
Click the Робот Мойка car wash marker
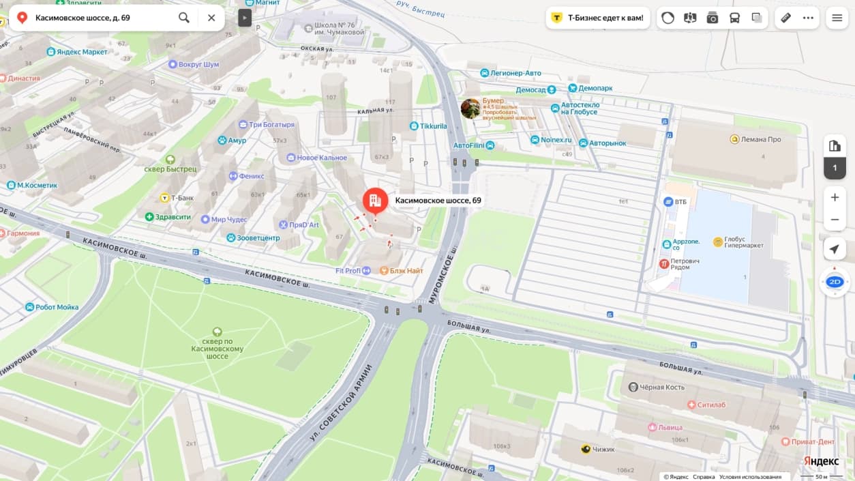[29, 307]
